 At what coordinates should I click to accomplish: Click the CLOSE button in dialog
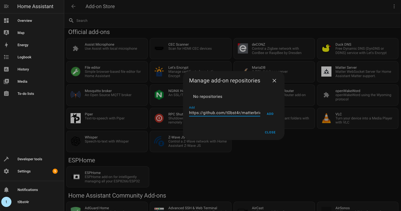270,132
